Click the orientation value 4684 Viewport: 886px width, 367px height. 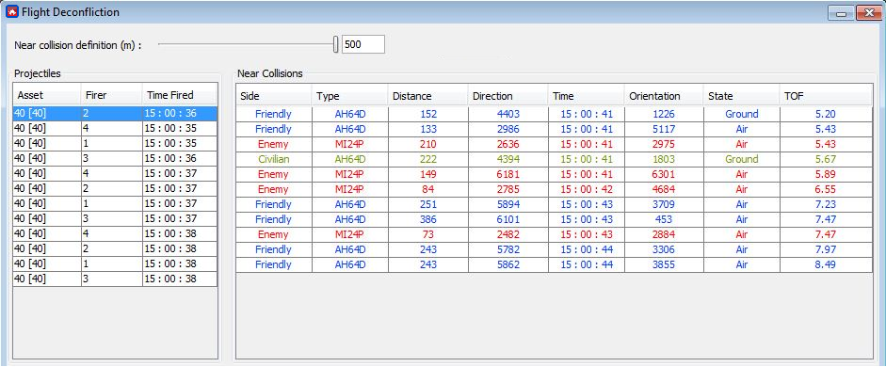pos(664,189)
